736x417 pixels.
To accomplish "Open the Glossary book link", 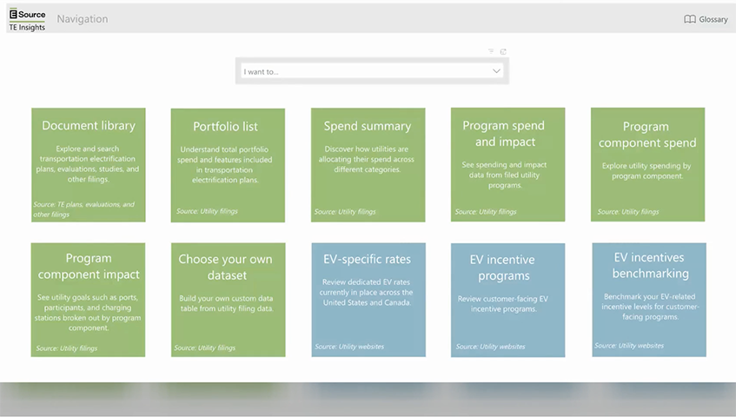I will [x=706, y=19].
